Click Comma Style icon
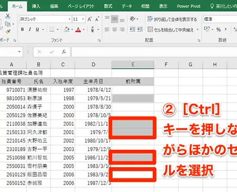Viewport: 237px width, 192px height. coord(225,29)
